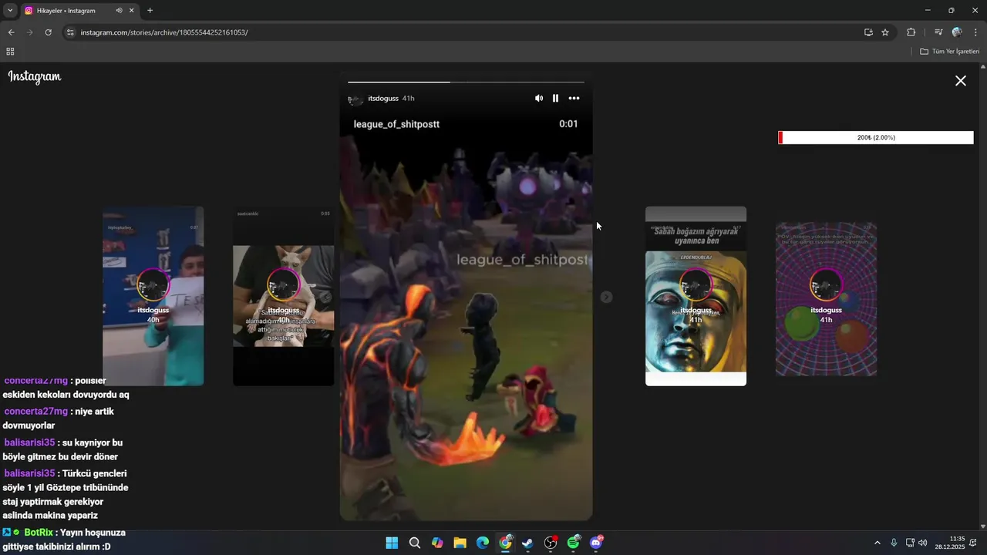Close the Hikayeler Instagram tab

(x=131, y=11)
